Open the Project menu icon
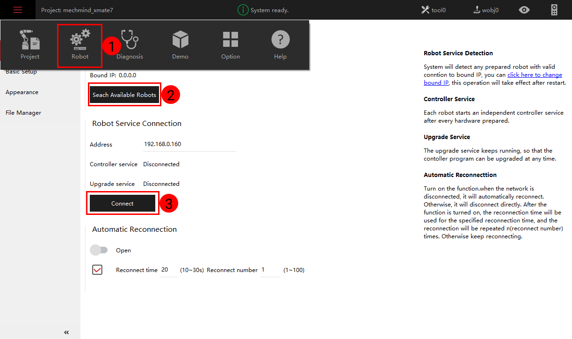Screen dimensions: 572x339 tap(30, 44)
